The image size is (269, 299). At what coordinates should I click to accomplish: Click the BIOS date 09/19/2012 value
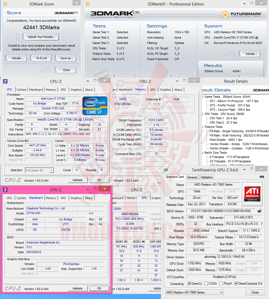[65, 252]
